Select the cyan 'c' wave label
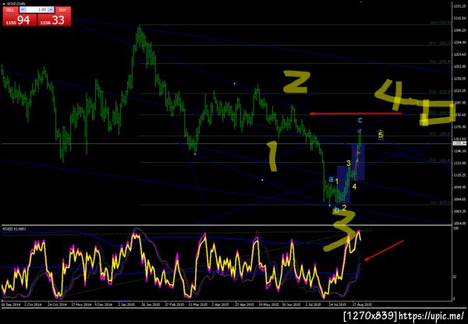This screenshot has height=324, width=468. (x=360, y=120)
